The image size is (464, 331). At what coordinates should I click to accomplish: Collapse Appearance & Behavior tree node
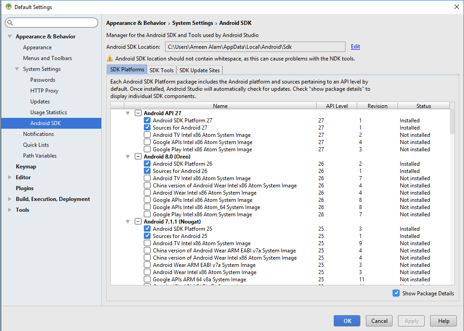coord(10,36)
